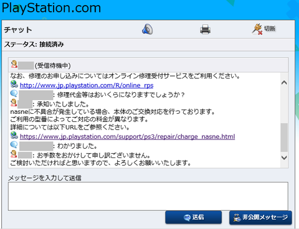Click the speech bubble icon beside 修理代金等はおいくら

click(x=14, y=93)
